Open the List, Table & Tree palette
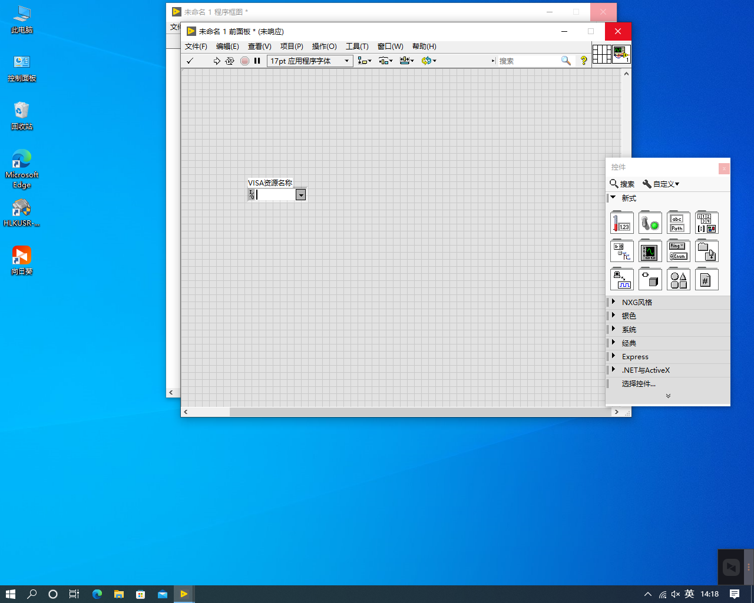The width and height of the screenshot is (754, 603). tap(622, 251)
